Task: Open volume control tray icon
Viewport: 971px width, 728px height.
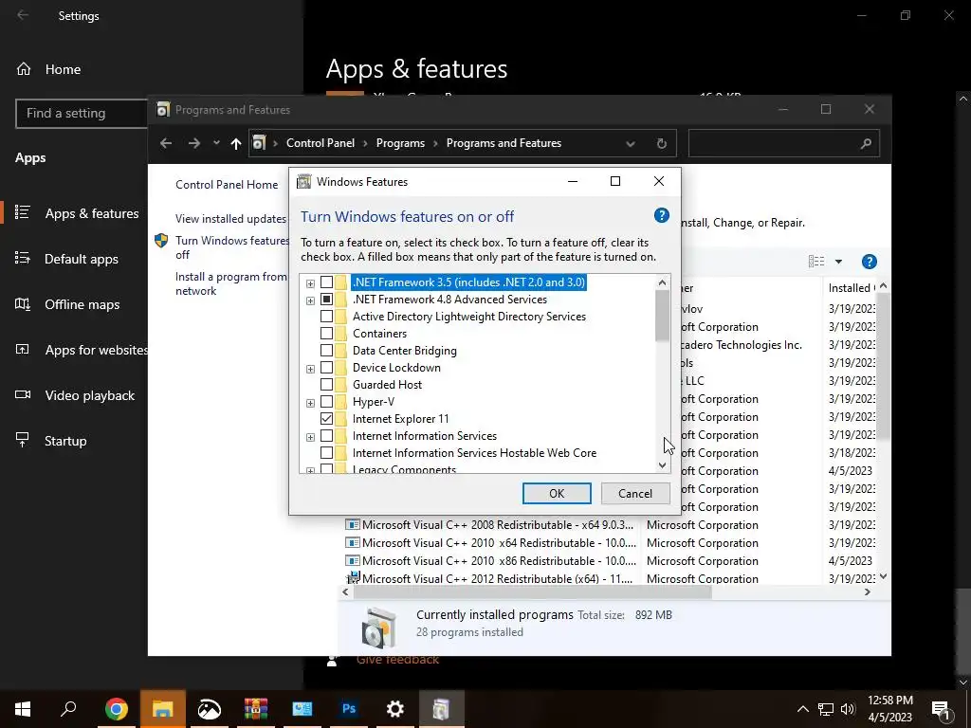Action: pyautogui.click(x=848, y=709)
